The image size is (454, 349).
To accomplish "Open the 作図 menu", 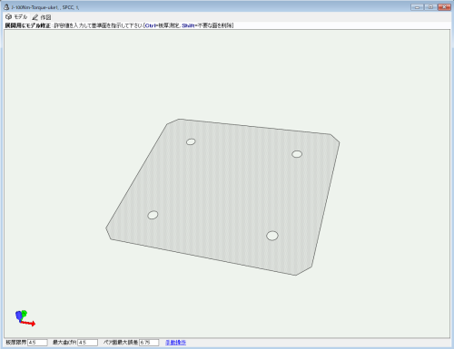I will click(45, 17).
